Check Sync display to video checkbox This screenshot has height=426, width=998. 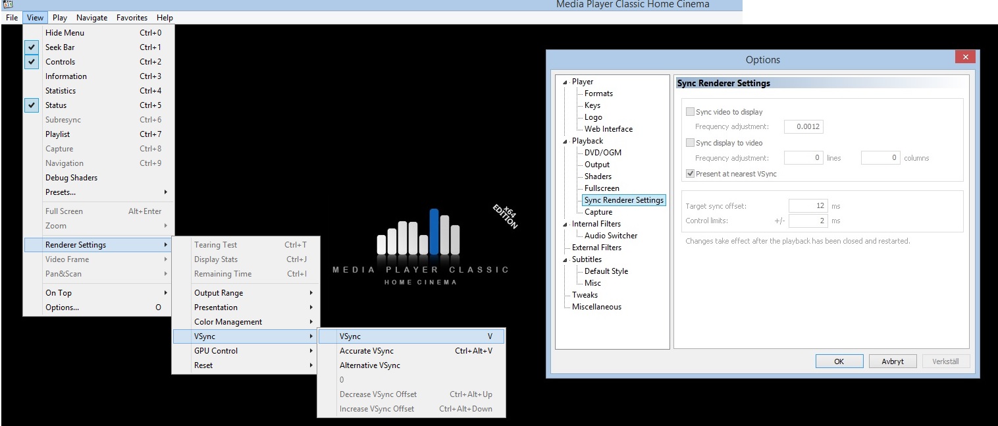[x=690, y=143]
